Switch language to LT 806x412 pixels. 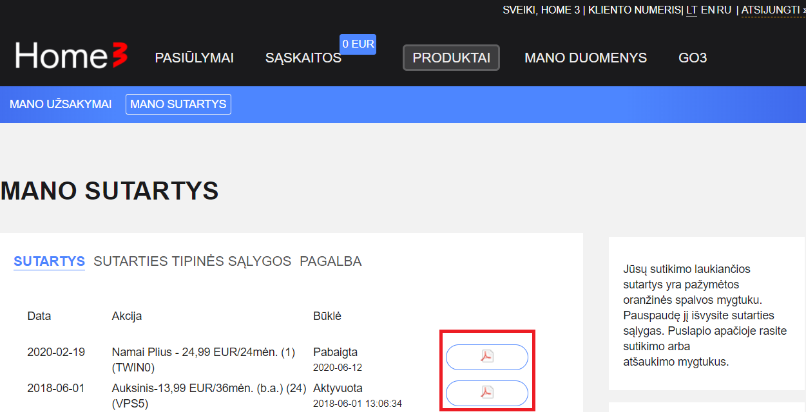click(691, 10)
